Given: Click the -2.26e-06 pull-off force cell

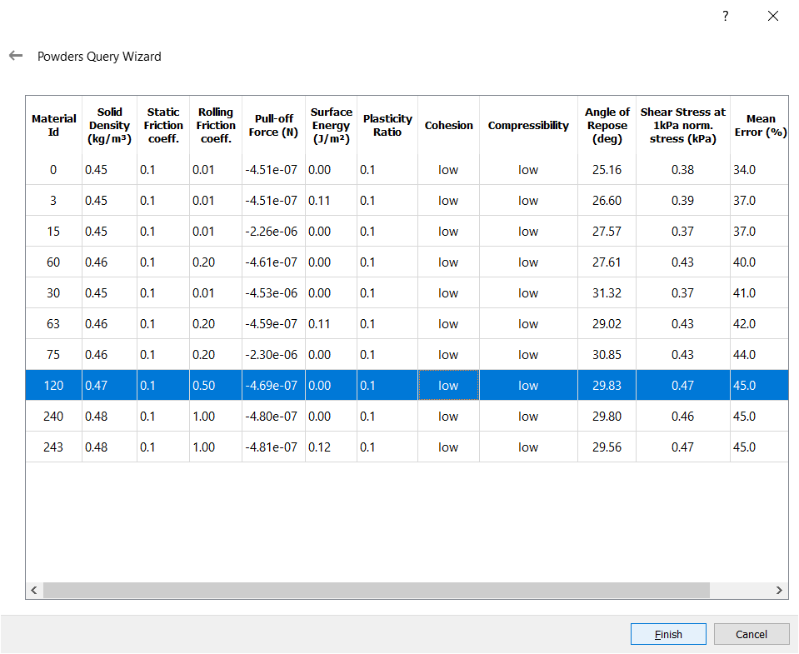Looking at the screenshot, I should [x=272, y=232].
